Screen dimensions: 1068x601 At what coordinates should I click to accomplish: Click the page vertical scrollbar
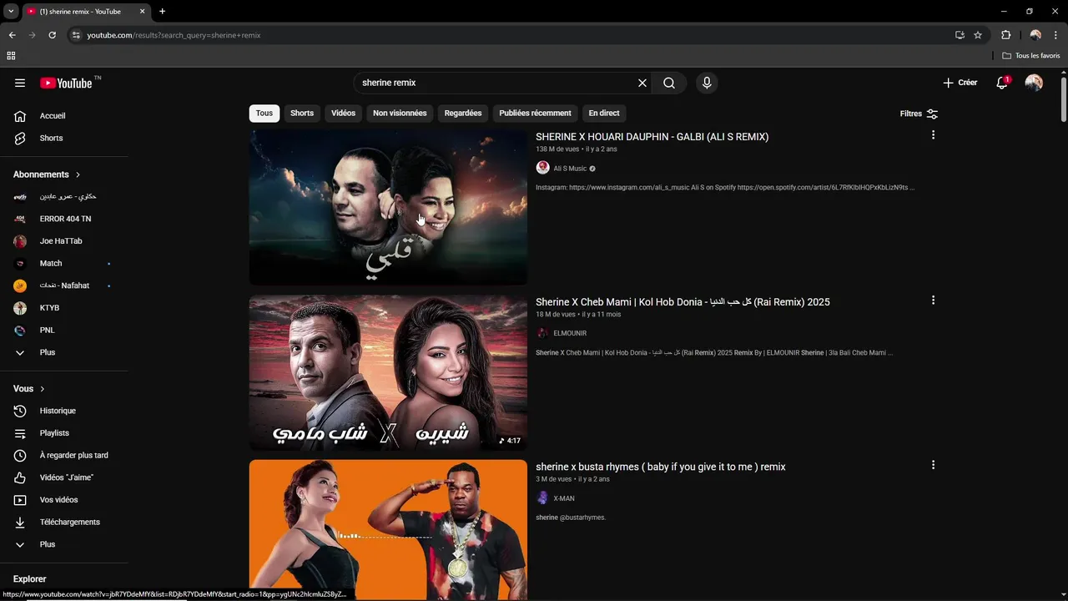click(x=1064, y=100)
